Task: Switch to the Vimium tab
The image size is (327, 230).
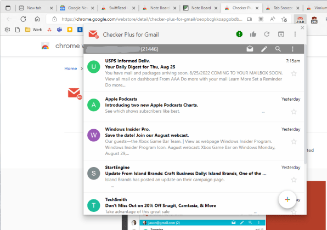Action: tap(316, 8)
